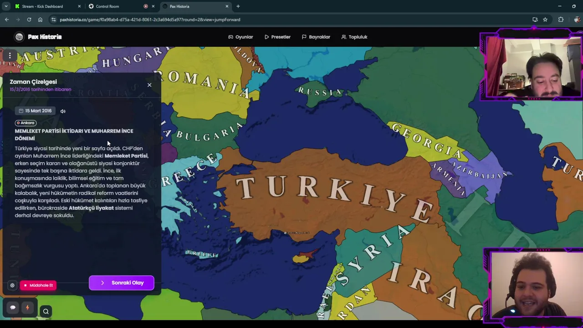Open timeline settings gear icon

pos(12,285)
